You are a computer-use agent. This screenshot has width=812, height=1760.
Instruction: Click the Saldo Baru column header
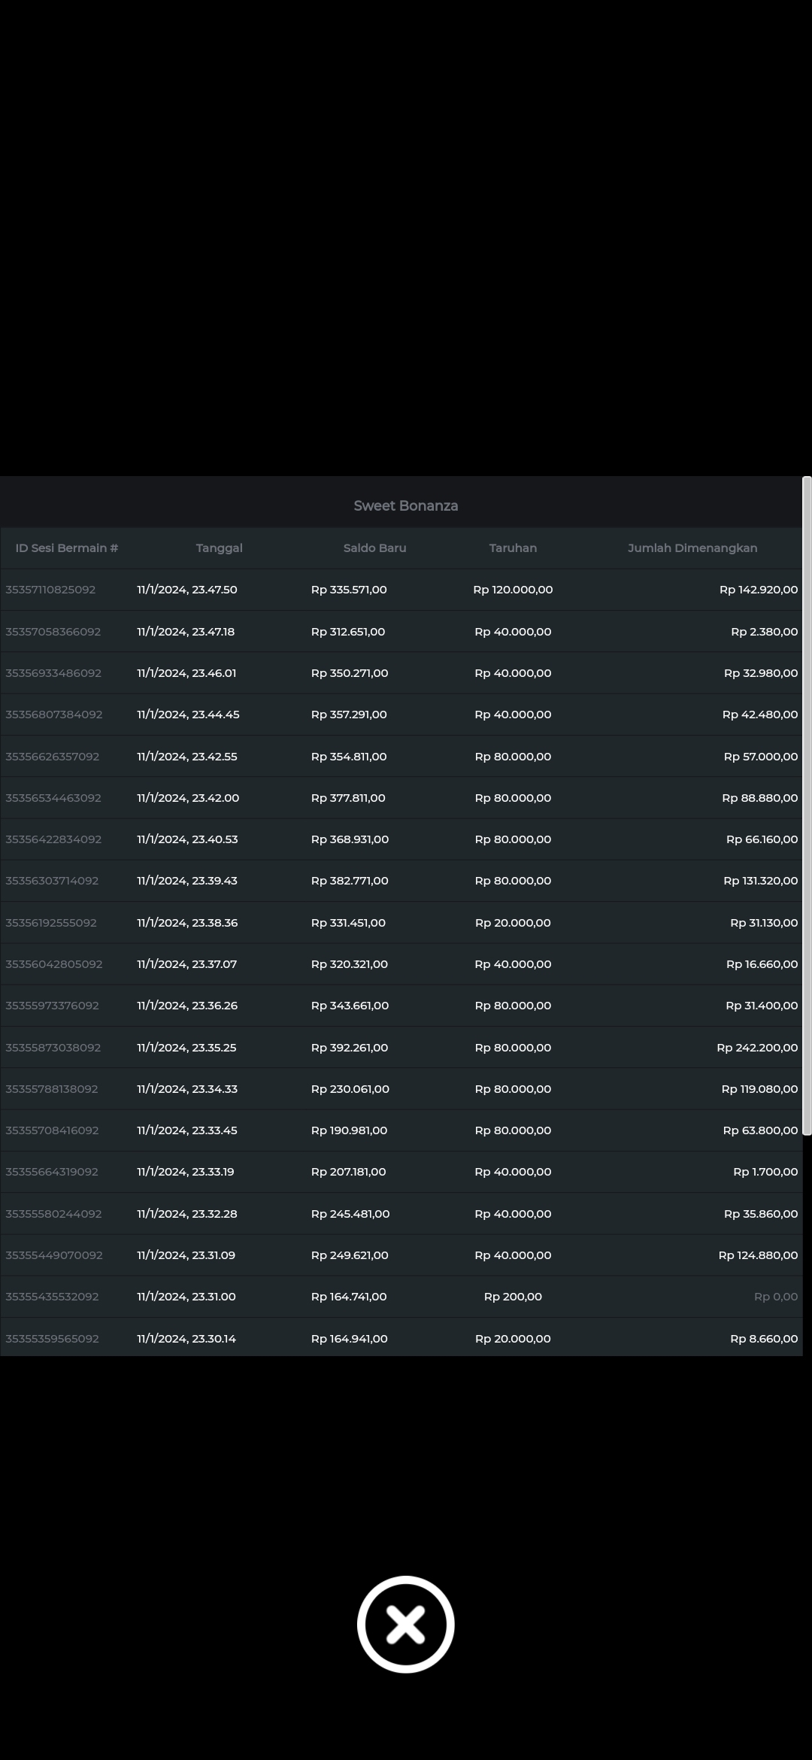[x=374, y=548]
